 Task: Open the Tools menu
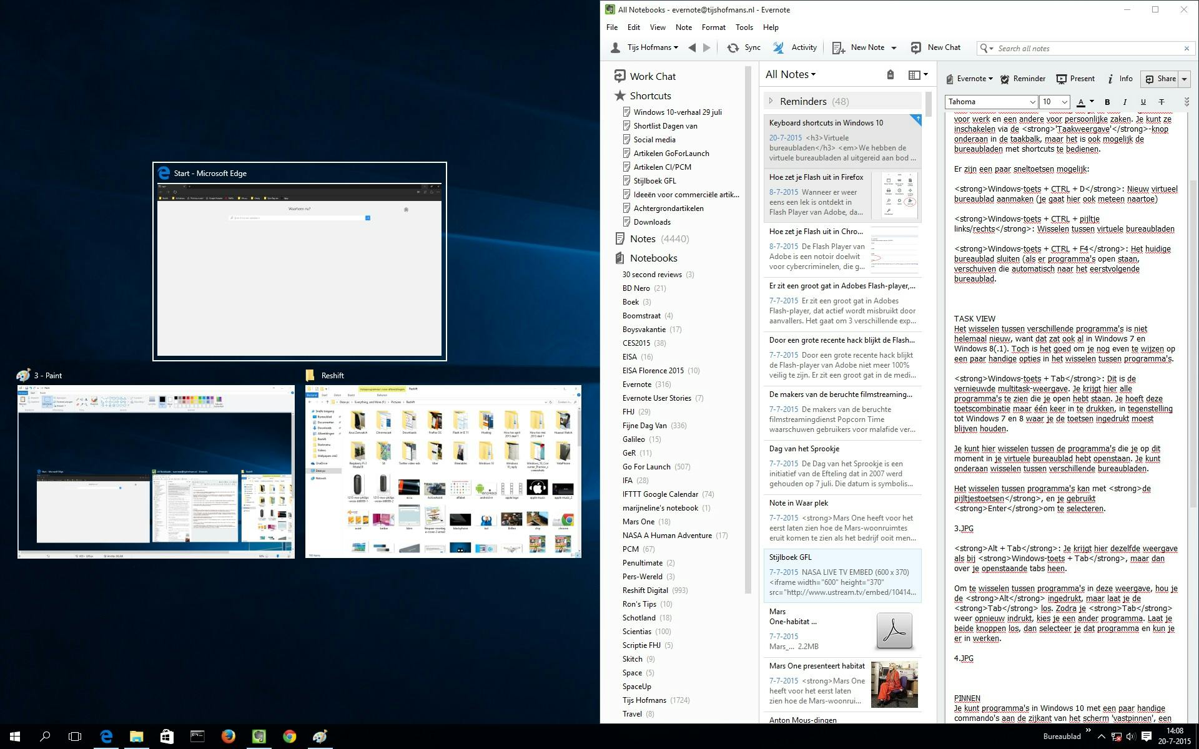pyautogui.click(x=744, y=27)
